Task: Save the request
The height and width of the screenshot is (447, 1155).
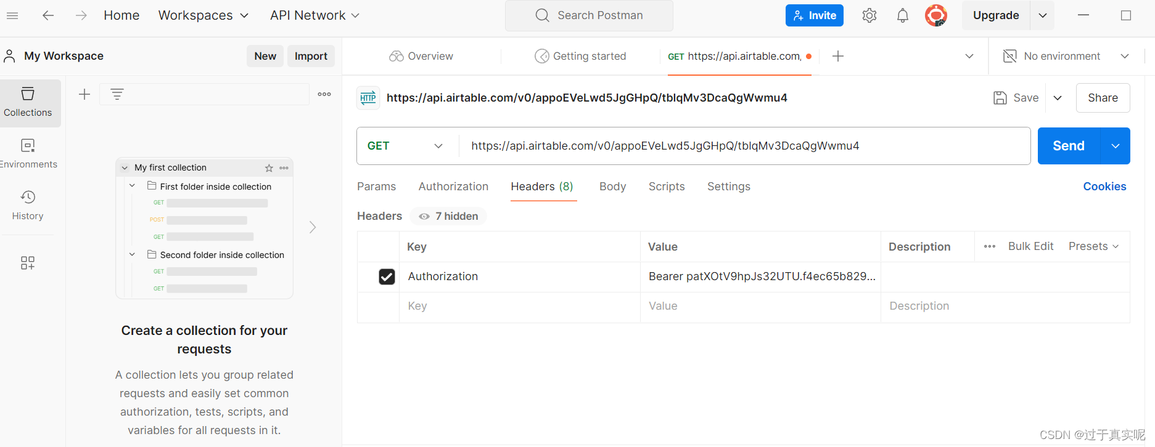Action: pos(1016,98)
